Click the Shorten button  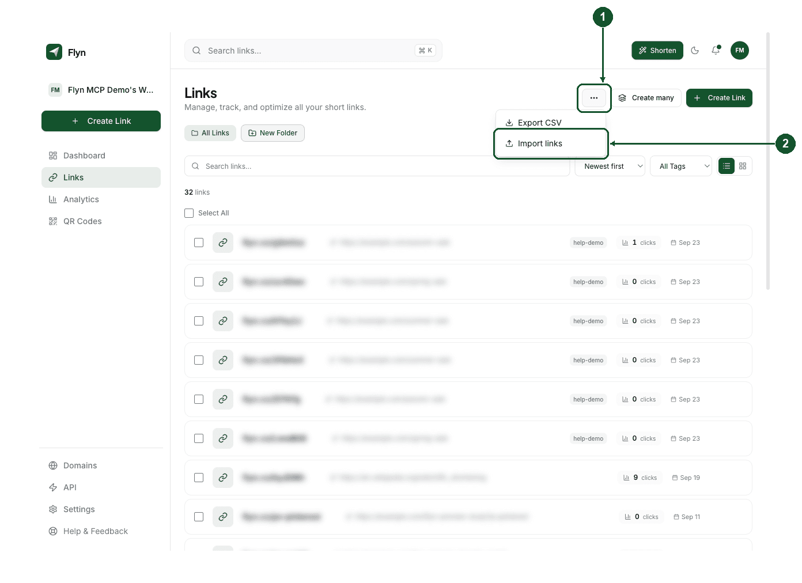[657, 51]
